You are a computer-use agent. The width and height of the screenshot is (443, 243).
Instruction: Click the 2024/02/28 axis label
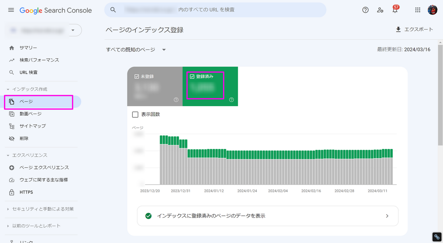click(344, 191)
